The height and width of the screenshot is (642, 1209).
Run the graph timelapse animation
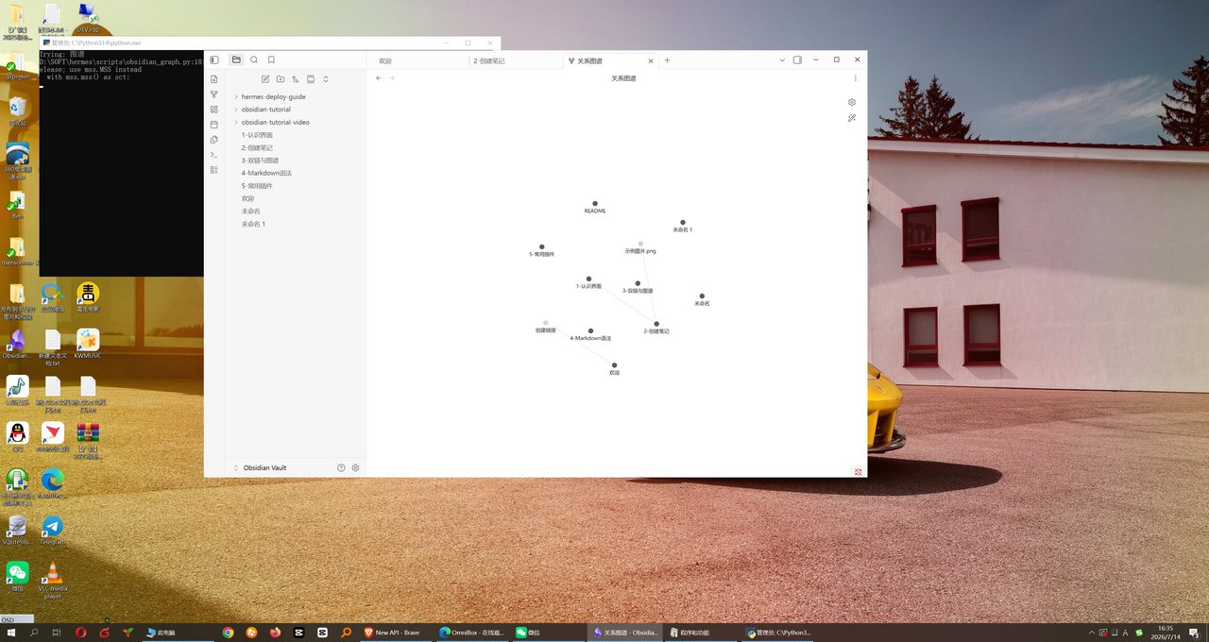tap(852, 118)
